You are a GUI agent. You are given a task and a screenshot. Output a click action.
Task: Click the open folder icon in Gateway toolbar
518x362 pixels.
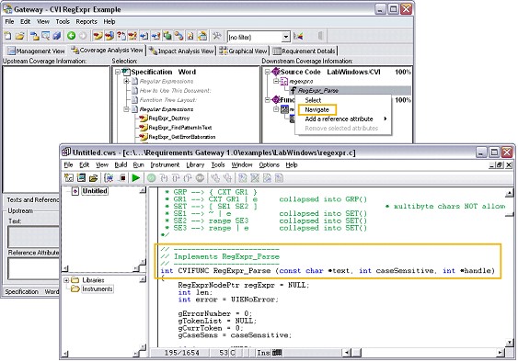click(x=20, y=36)
